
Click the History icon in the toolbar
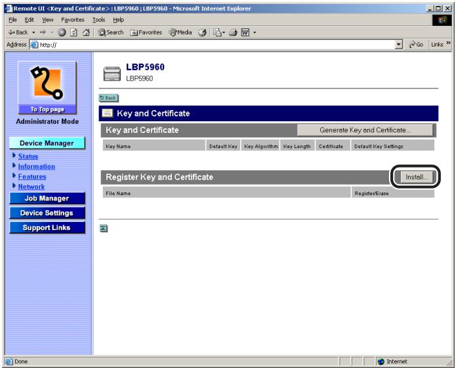coord(202,33)
